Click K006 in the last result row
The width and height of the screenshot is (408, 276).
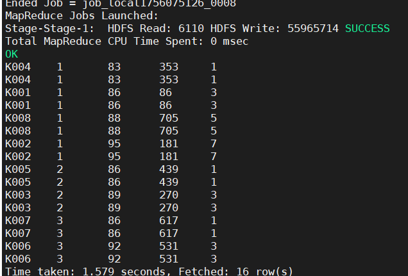coord(18,259)
